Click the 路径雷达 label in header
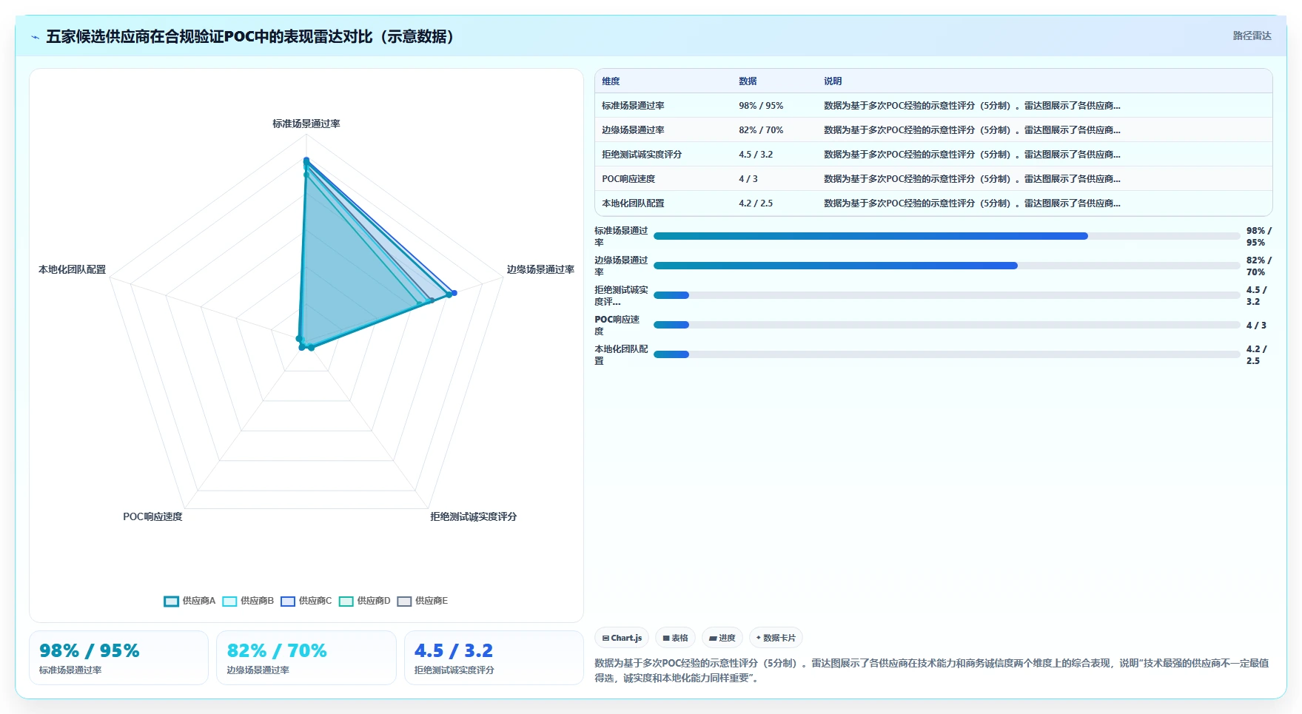The image size is (1302, 714). click(1252, 36)
